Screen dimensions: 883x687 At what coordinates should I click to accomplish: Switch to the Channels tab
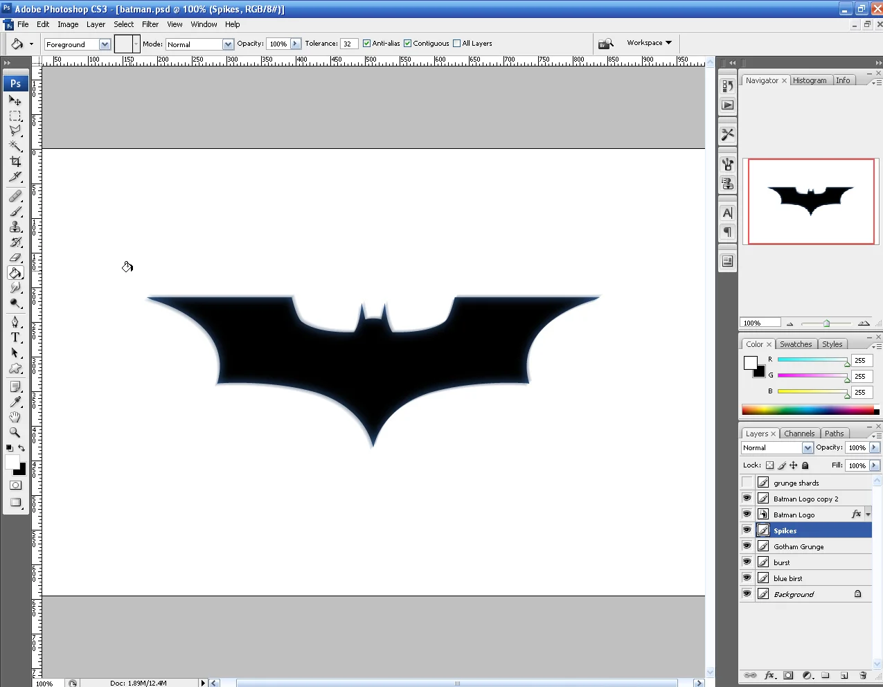[x=799, y=434]
